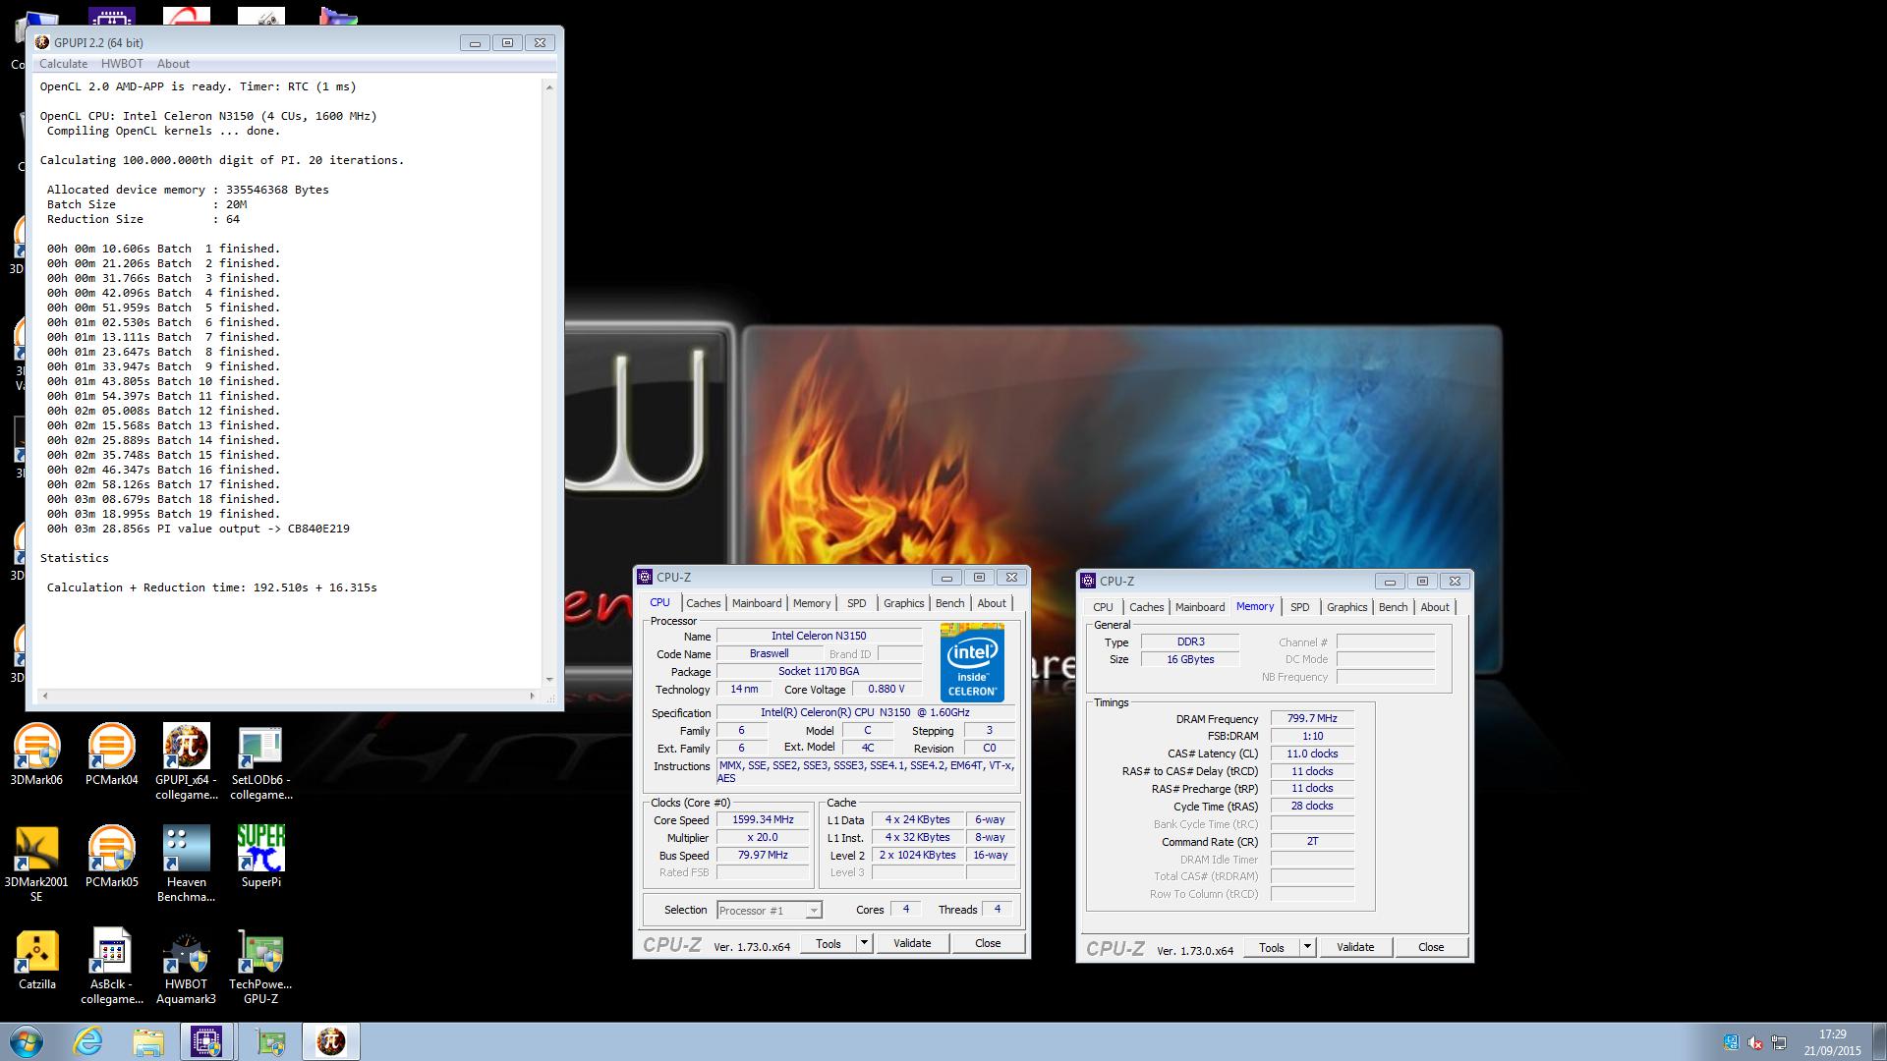Click Close button in left CPU-Z window

click(x=988, y=943)
